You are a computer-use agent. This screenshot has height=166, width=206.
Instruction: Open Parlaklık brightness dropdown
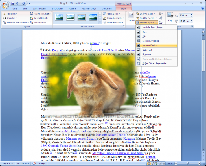(10, 14)
